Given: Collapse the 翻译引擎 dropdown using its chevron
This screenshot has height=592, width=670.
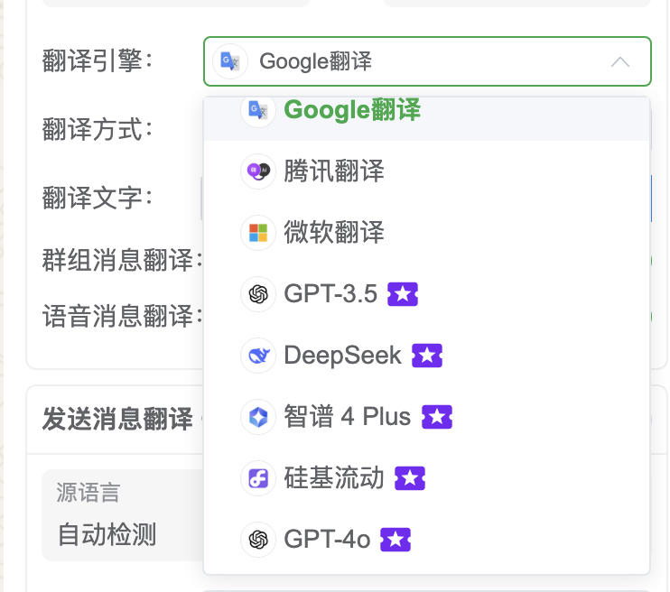Looking at the screenshot, I should [x=620, y=62].
